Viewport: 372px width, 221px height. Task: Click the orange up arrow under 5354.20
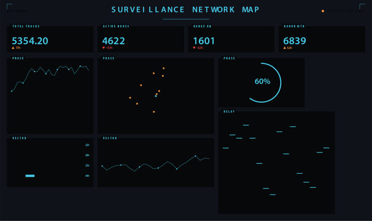coord(13,48)
